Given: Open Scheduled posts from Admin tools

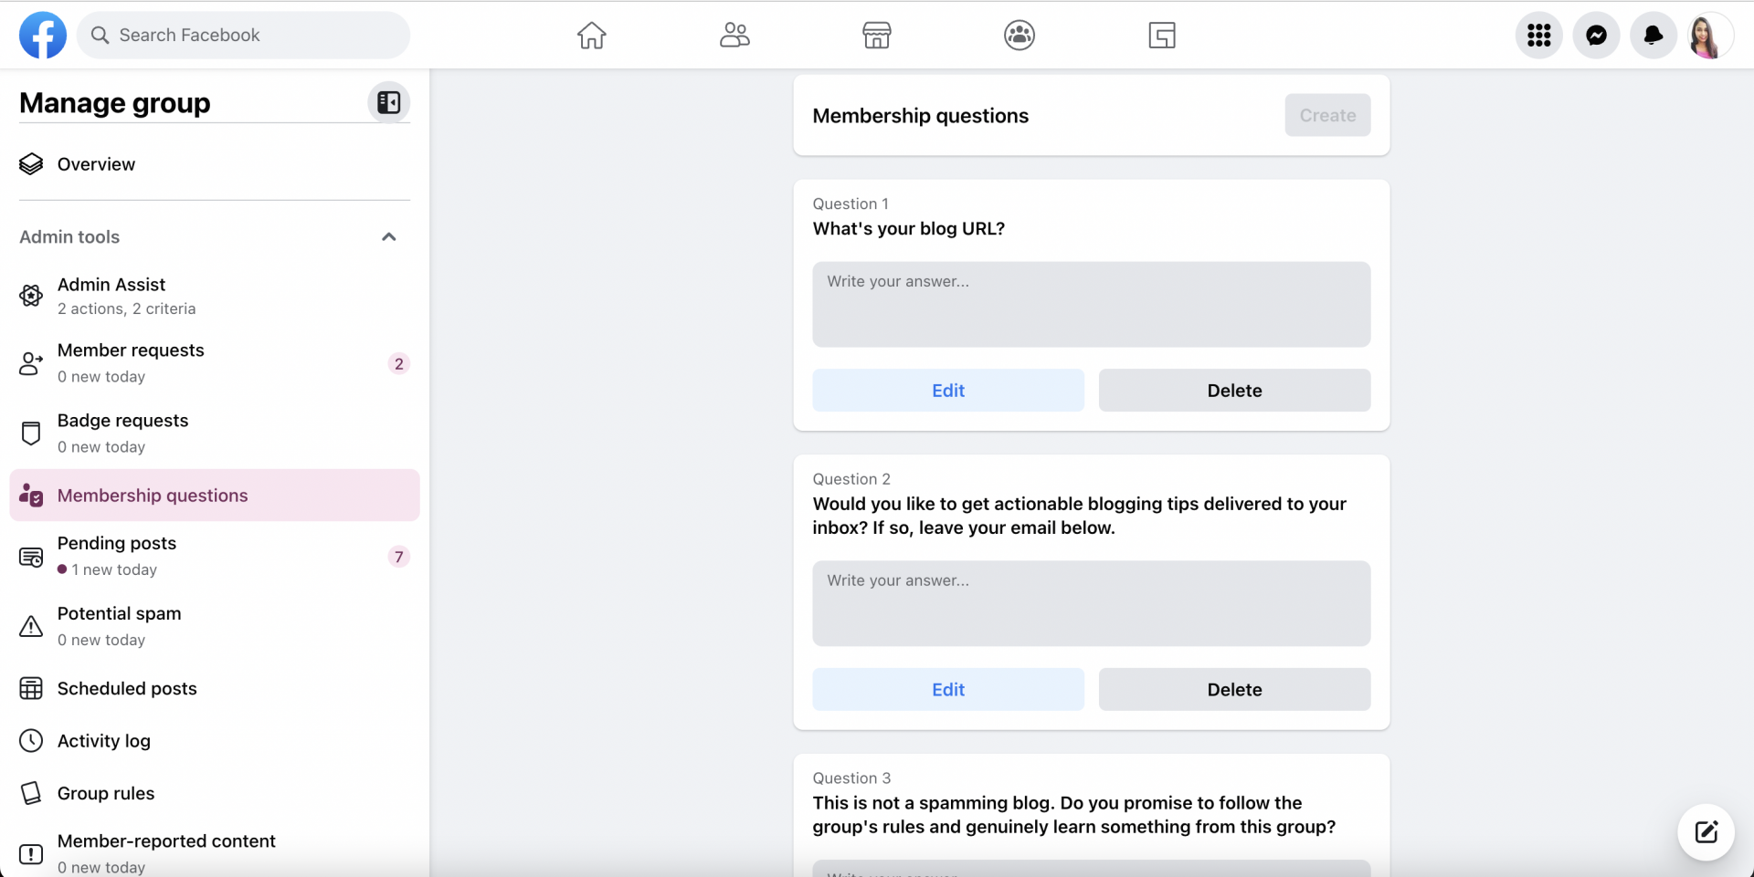Looking at the screenshot, I should 127,688.
